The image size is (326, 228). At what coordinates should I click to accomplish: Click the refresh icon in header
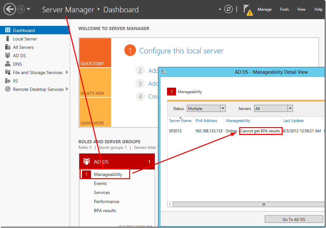[x=229, y=9]
